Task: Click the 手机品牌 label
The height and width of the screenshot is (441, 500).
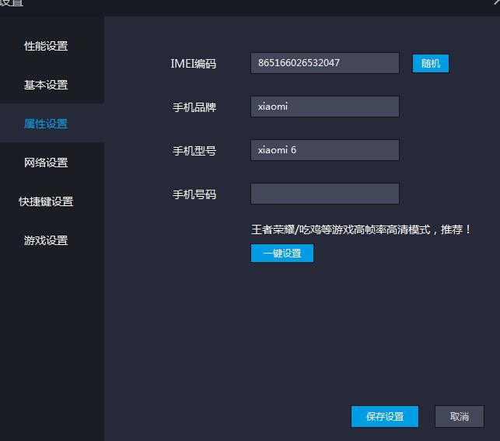Action: point(194,107)
